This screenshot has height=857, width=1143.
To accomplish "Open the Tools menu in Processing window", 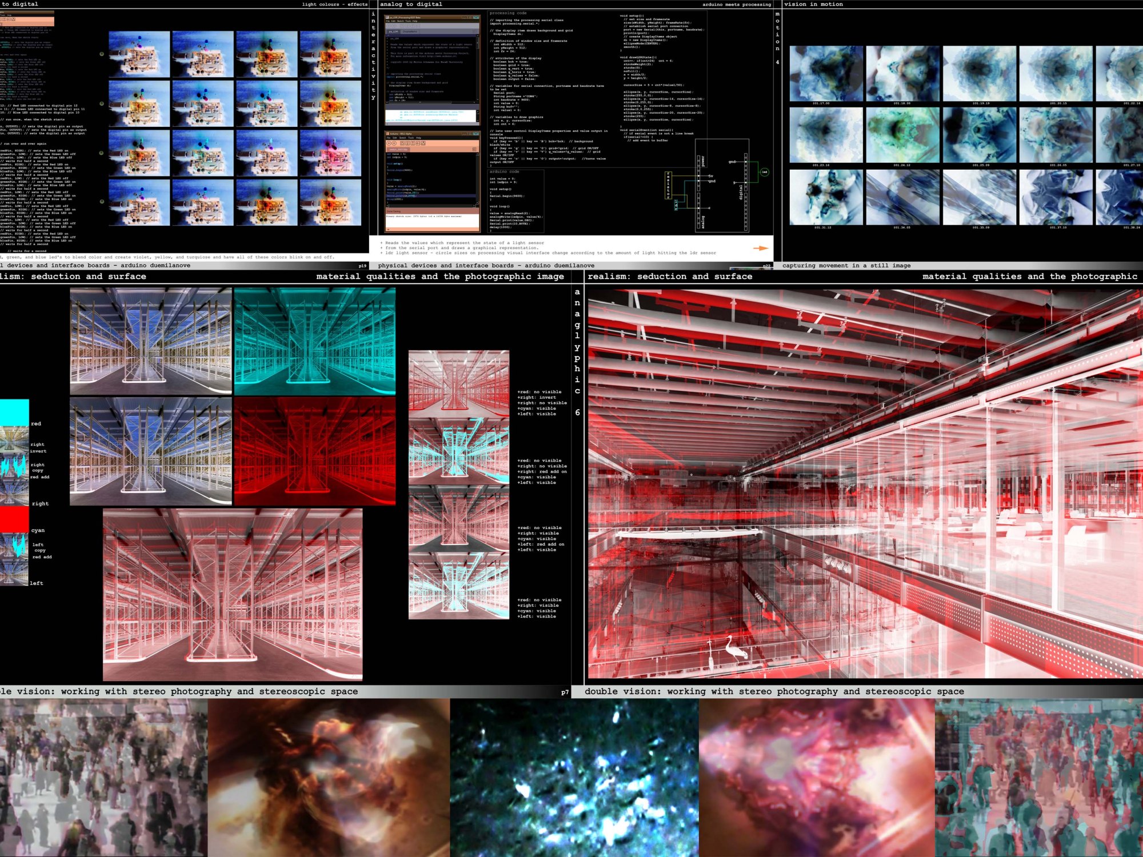I will (x=408, y=21).
